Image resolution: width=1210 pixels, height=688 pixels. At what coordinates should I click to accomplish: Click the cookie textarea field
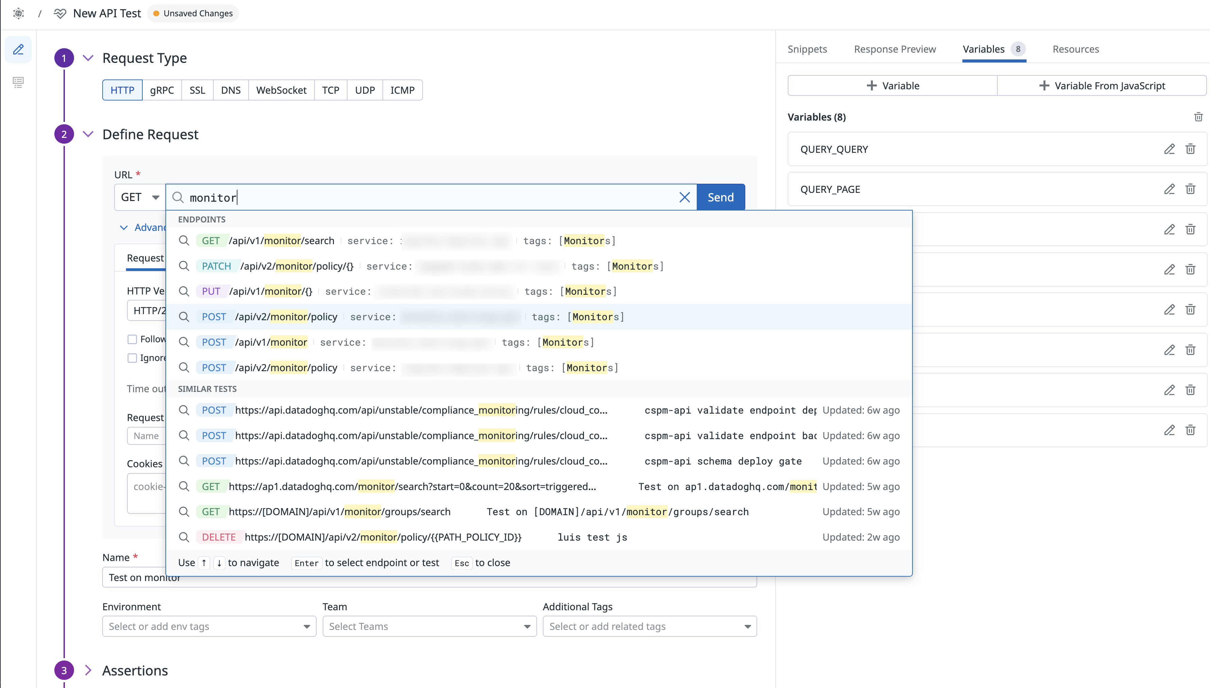point(146,493)
